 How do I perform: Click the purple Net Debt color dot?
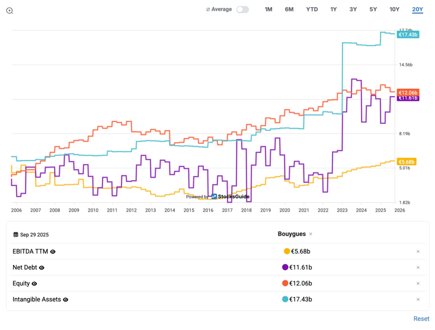click(x=285, y=268)
